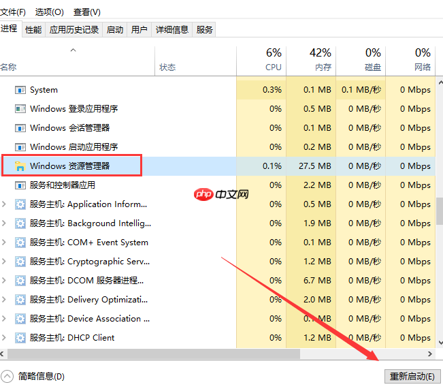Sort by the 状态 column header
Screen dimensions: 443x389
tap(195, 61)
